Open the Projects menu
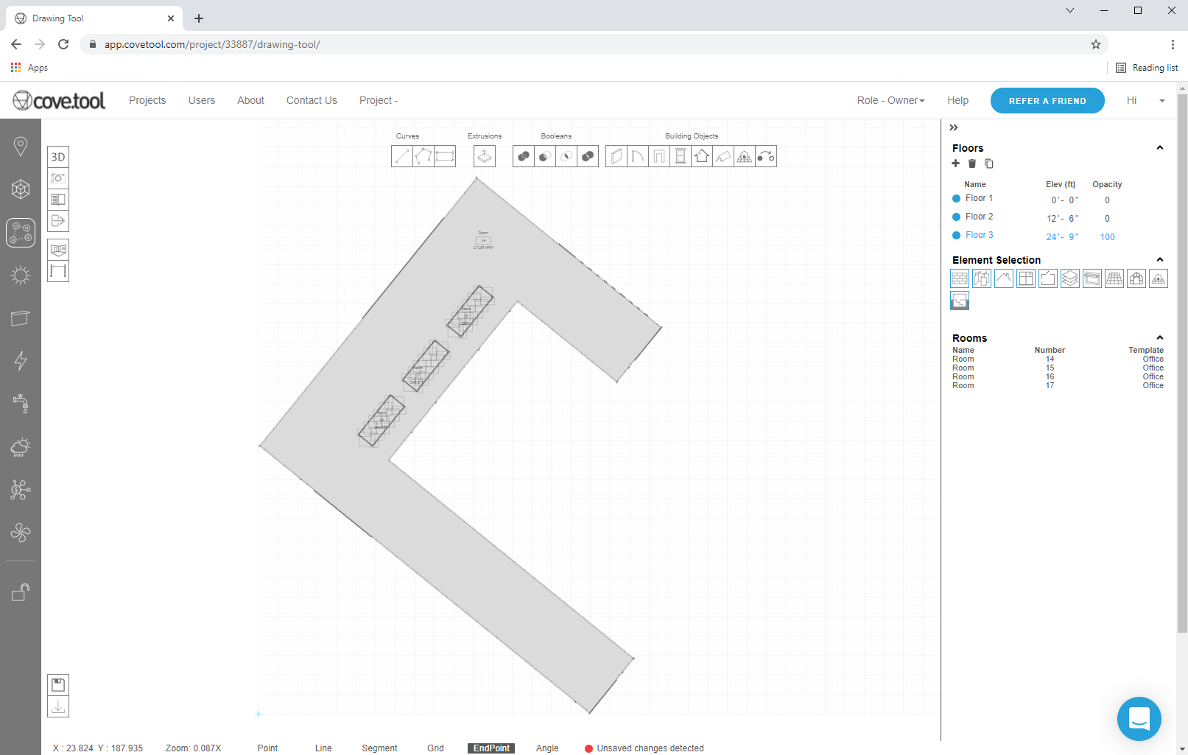Image resolution: width=1188 pixels, height=755 pixels. [147, 100]
